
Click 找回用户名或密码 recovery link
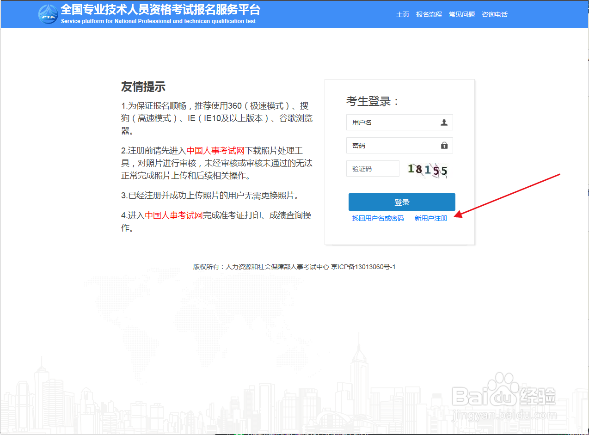click(x=378, y=218)
